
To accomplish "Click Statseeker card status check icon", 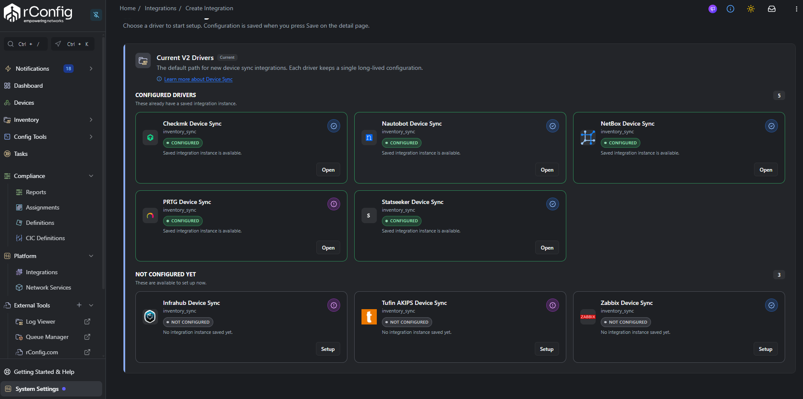I will tap(553, 204).
